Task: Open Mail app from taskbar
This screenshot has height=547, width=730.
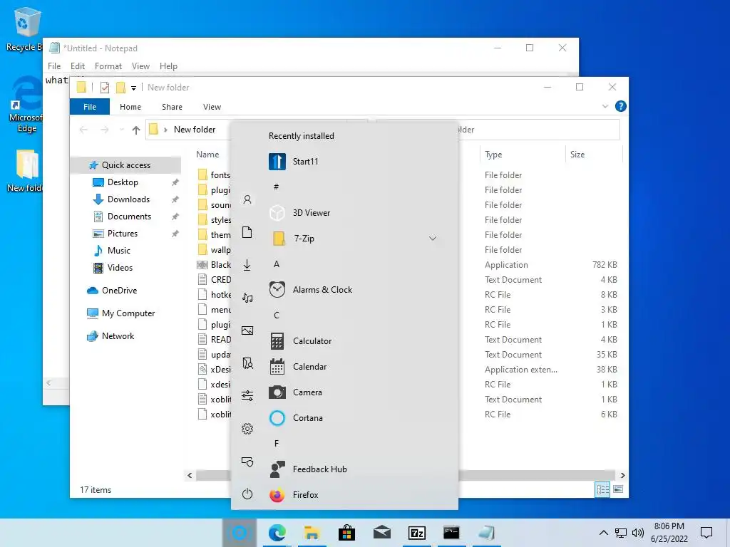Action: [x=382, y=533]
